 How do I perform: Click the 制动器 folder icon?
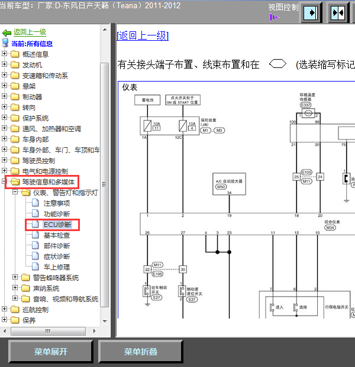[15, 97]
